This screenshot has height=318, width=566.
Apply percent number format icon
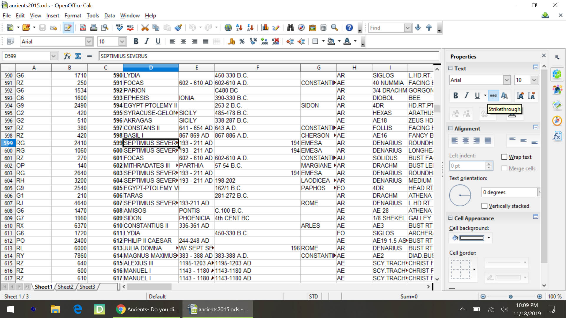[242, 42]
